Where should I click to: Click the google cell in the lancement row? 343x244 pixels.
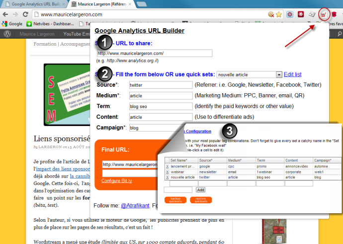[x=212, y=166]
